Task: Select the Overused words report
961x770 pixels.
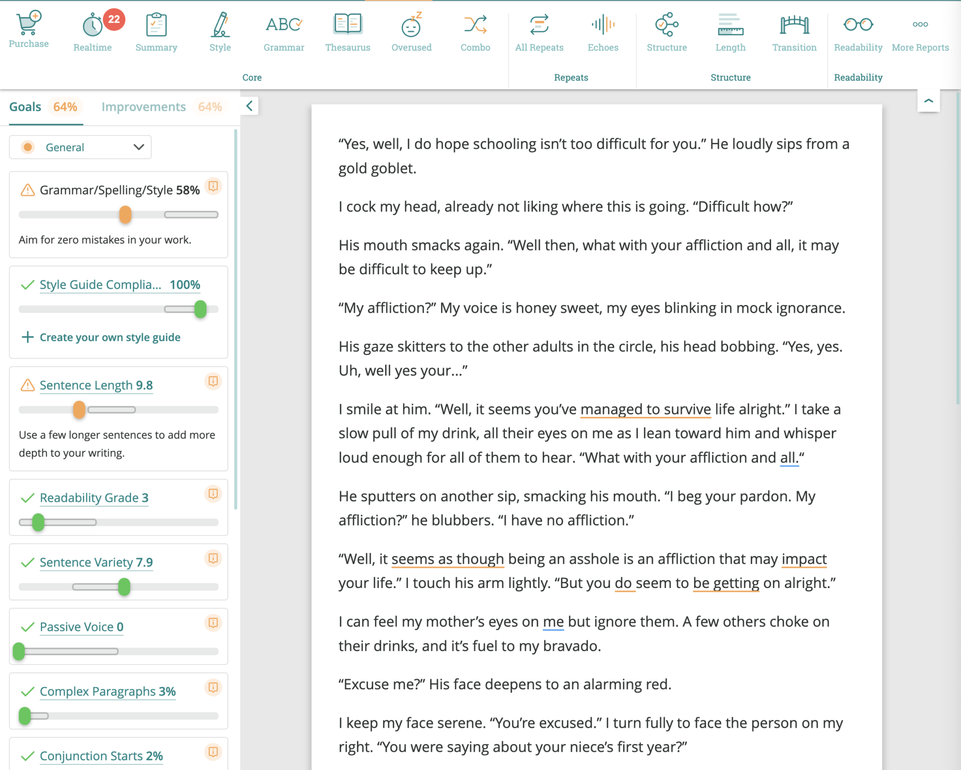Action: click(411, 30)
